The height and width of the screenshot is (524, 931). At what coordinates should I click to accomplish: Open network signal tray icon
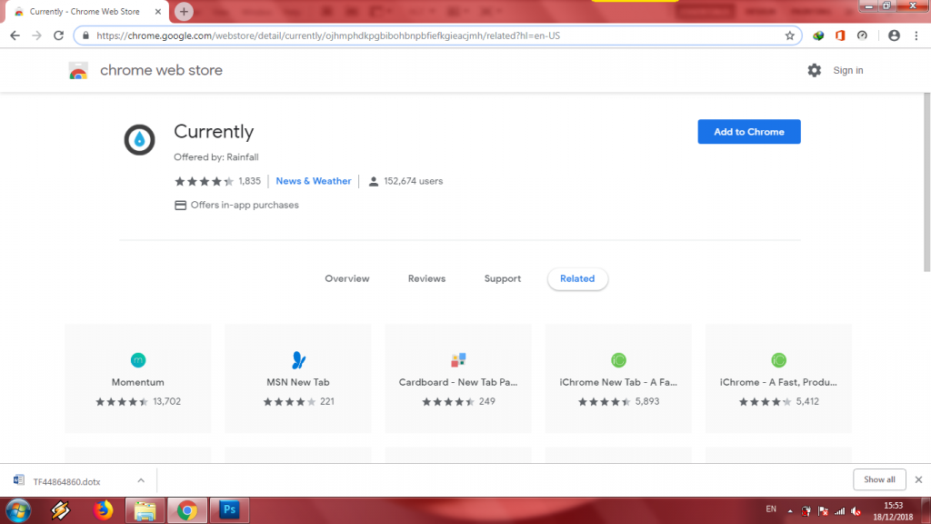pos(839,511)
